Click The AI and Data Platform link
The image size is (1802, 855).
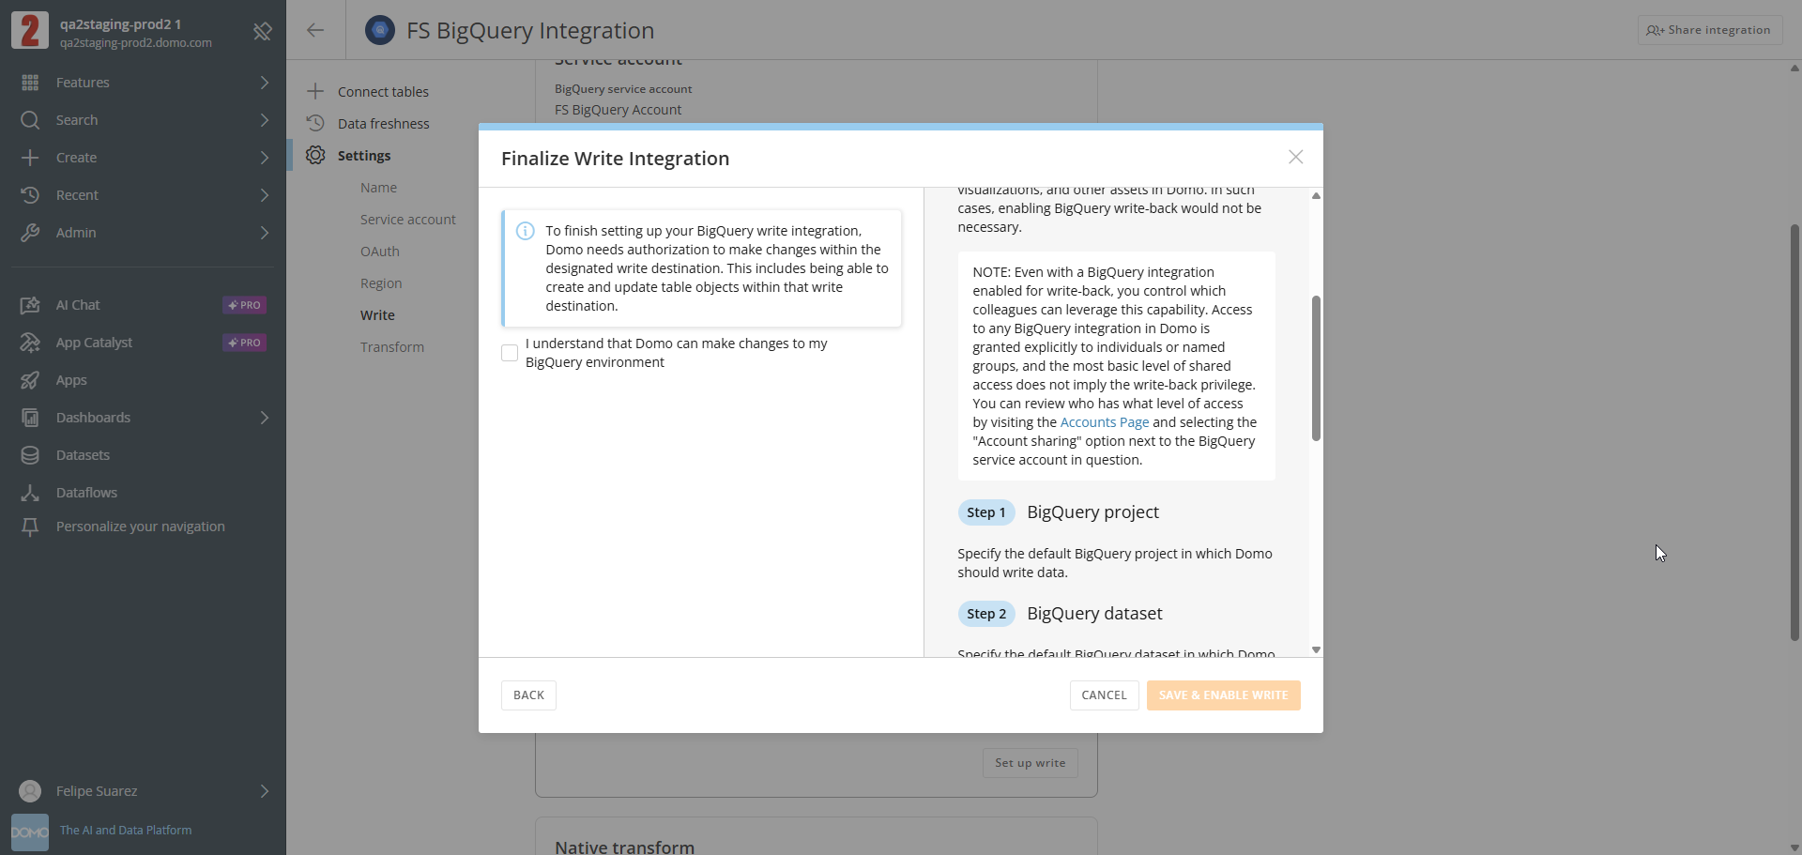[126, 831]
